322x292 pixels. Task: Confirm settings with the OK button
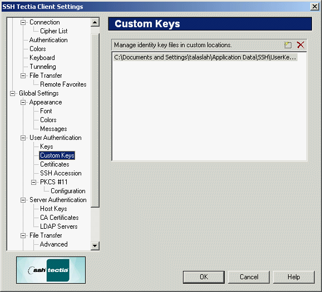[204, 277]
